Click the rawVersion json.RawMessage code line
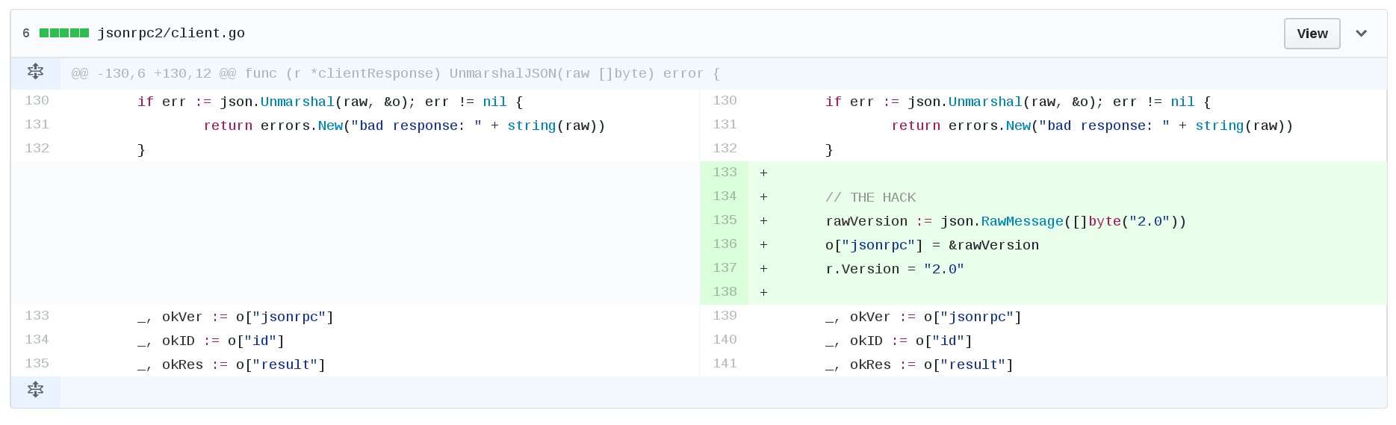 point(1005,221)
